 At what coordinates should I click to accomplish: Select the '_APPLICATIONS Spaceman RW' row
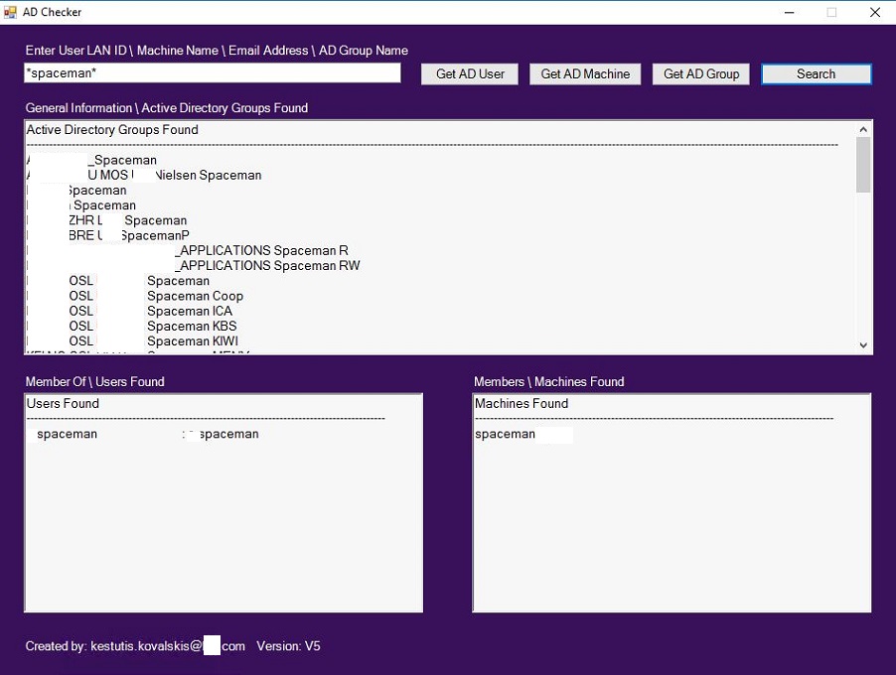point(193,266)
